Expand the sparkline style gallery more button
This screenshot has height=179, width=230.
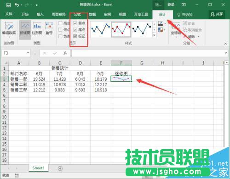(x=154, y=35)
